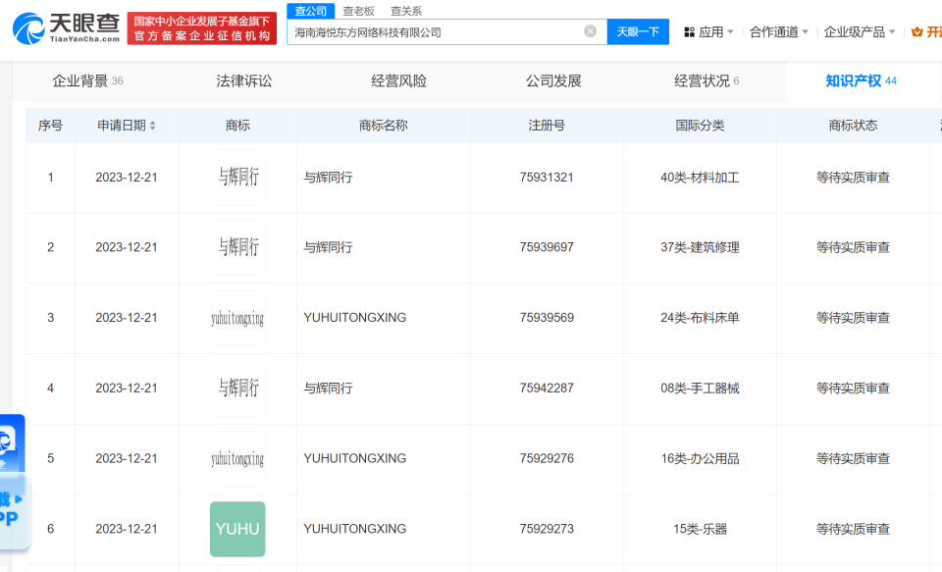Open the 法律诉讼 tab
The width and height of the screenshot is (942, 572).
point(244,81)
